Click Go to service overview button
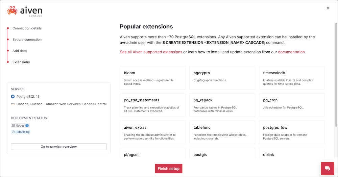The height and width of the screenshot is (177, 338). point(58,147)
